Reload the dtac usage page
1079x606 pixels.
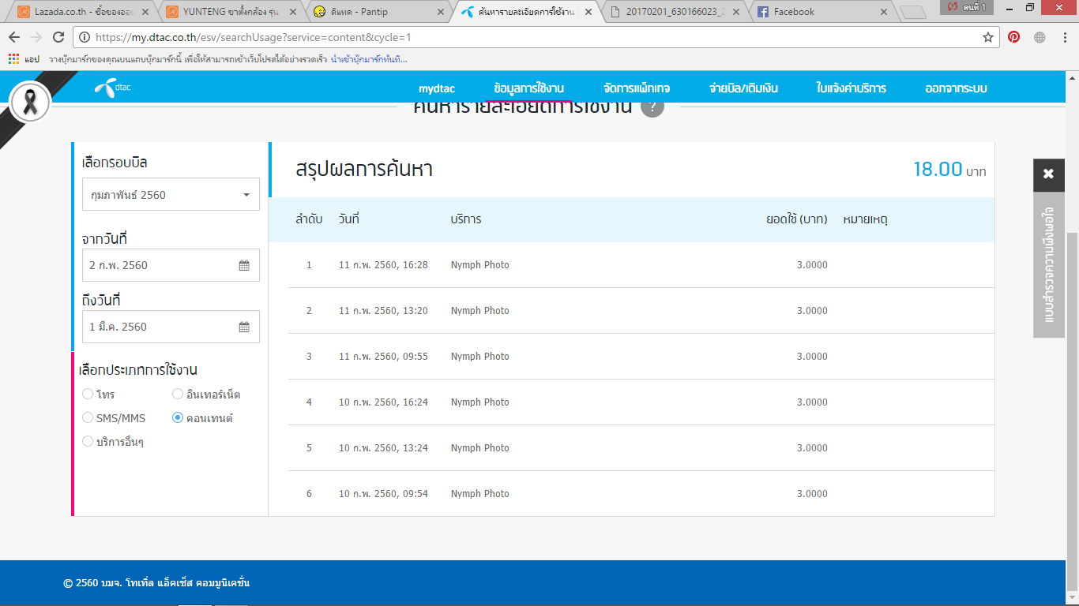coord(58,37)
